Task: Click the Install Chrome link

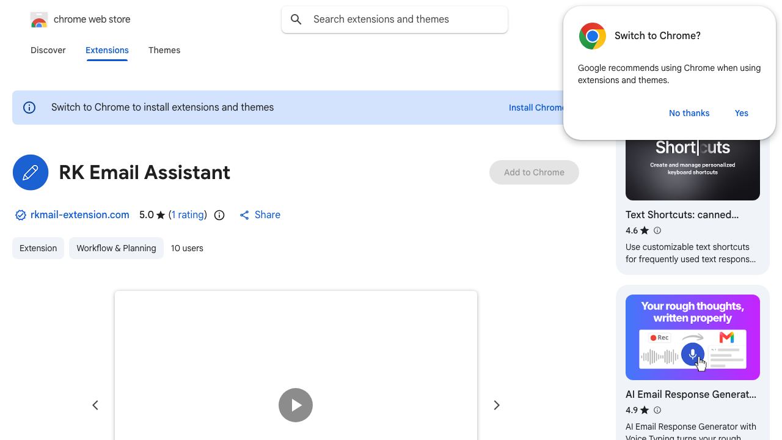Action: [536, 108]
